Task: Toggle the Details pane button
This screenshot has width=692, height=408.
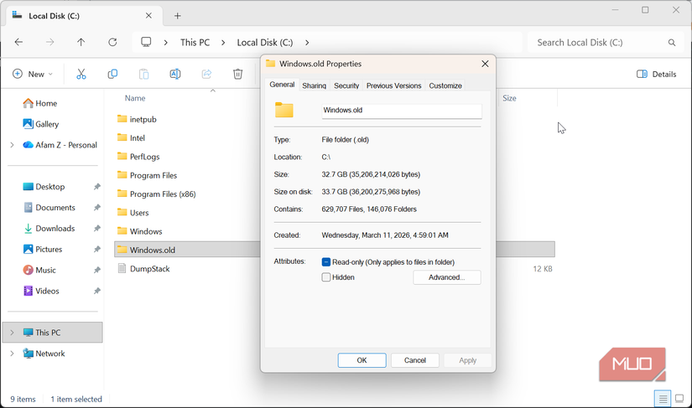Action: tap(656, 74)
